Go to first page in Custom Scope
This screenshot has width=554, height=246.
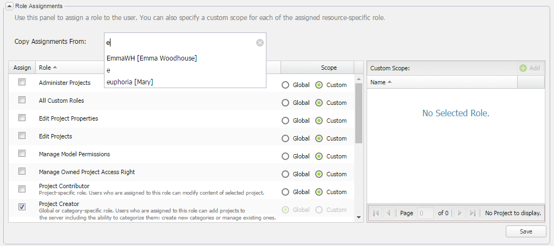click(x=376, y=213)
